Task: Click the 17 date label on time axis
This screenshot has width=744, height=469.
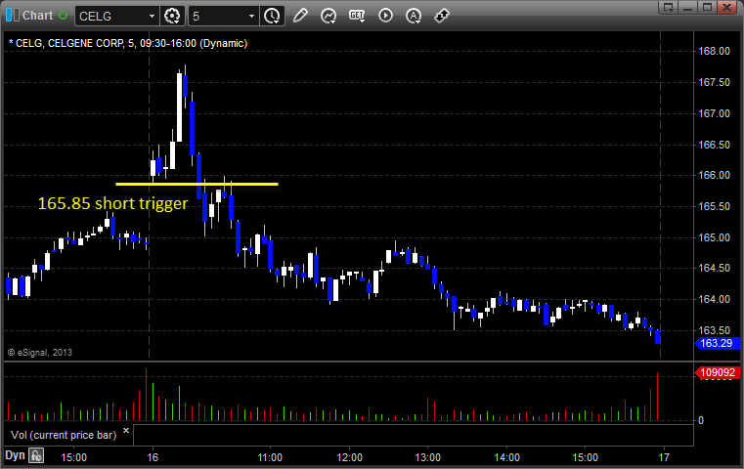Action: [663, 457]
